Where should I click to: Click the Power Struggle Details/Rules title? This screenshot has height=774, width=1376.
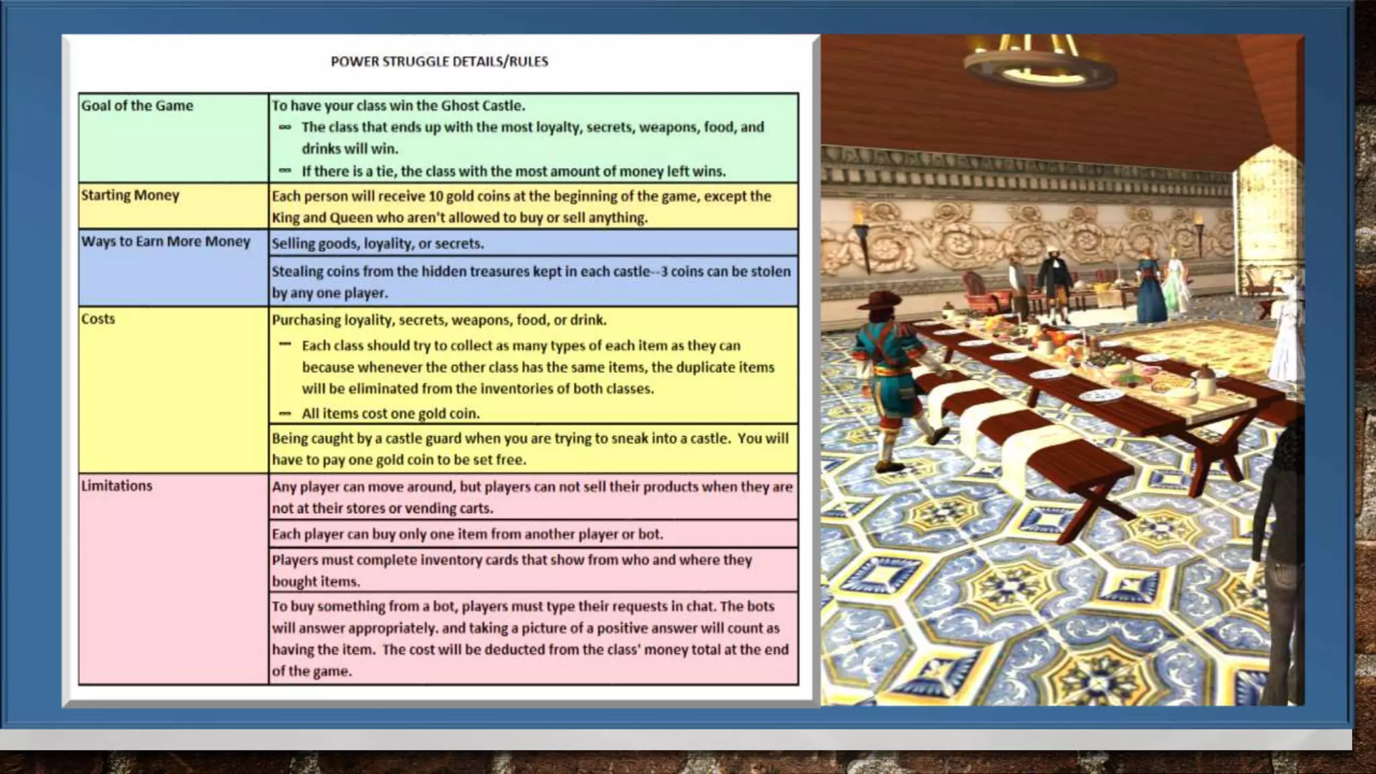click(x=439, y=61)
